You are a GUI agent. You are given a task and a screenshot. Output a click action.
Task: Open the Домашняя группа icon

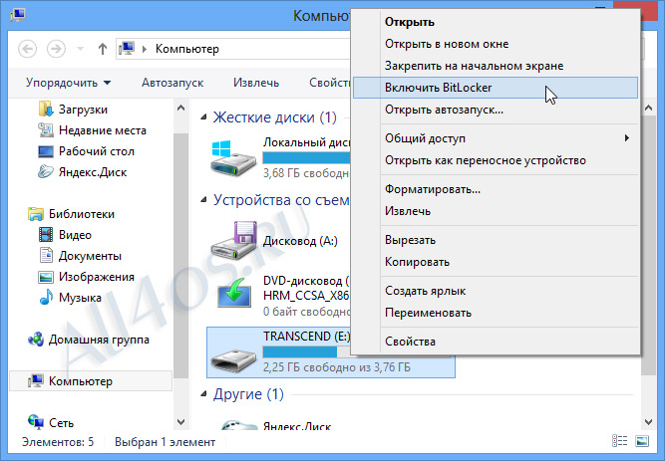click(36, 340)
